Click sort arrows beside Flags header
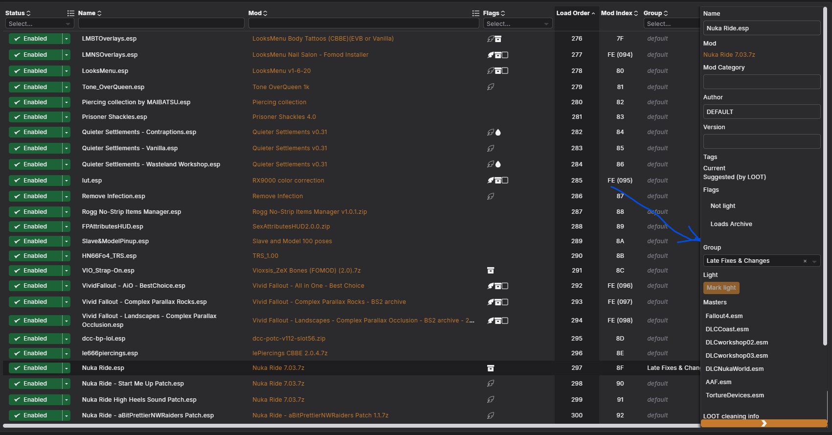This screenshot has height=435, width=832. (x=503, y=13)
